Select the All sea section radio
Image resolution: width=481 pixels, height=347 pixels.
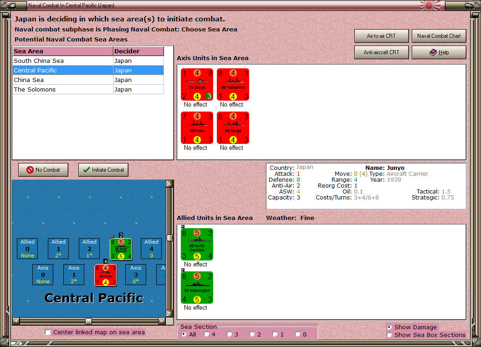point(184,334)
